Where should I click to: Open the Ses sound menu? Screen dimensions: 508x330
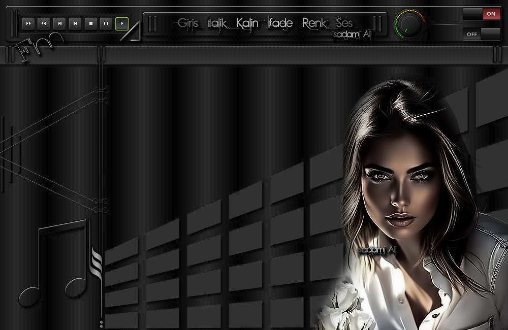pyautogui.click(x=344, y=23)
